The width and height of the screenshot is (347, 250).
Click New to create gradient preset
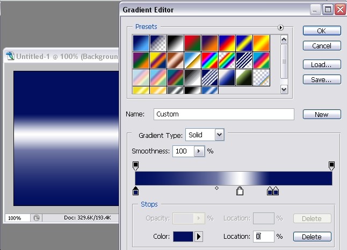pos(321,114)
